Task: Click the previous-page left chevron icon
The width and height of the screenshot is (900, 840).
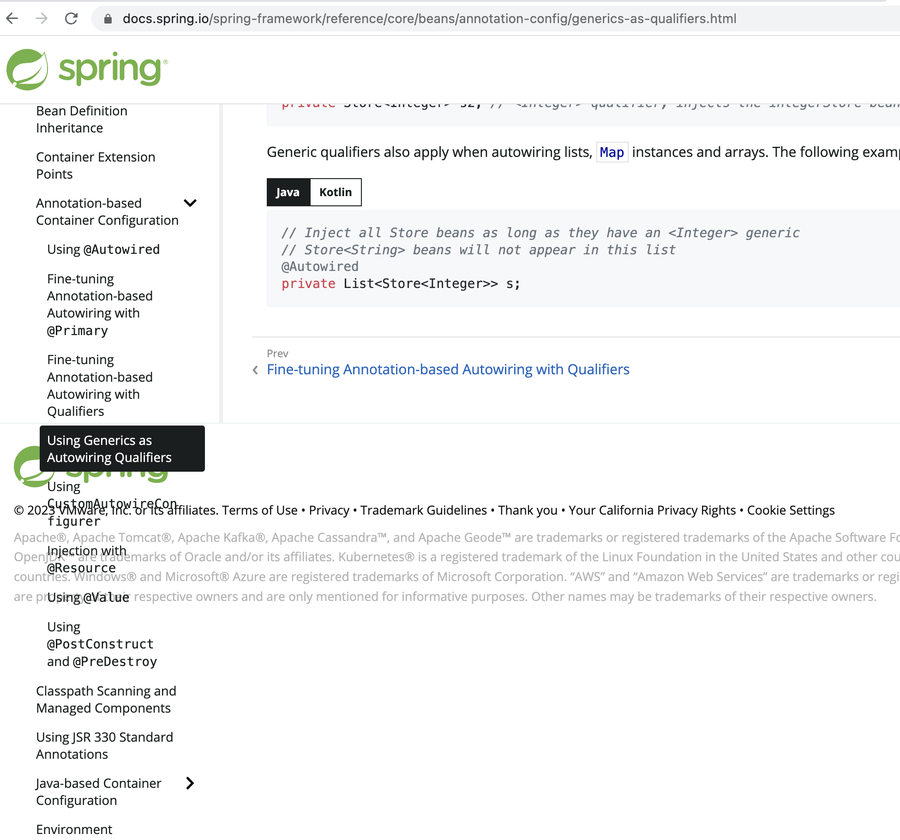Action: click(x=255, y=370)
